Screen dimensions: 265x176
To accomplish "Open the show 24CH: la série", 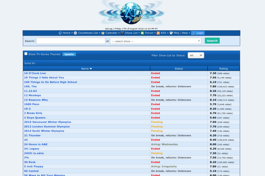I will 34,153.
